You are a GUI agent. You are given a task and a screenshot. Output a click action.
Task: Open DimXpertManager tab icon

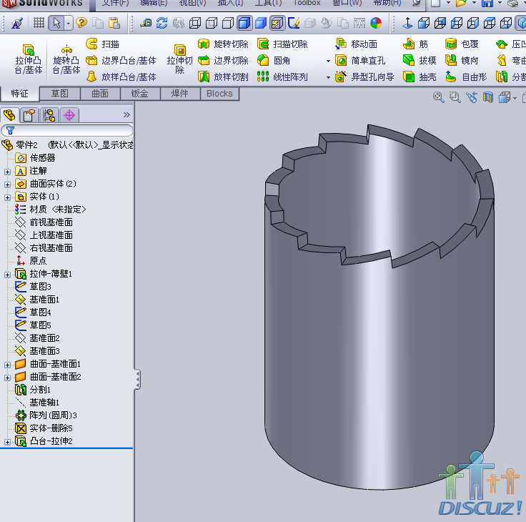(x=69, y=115)
